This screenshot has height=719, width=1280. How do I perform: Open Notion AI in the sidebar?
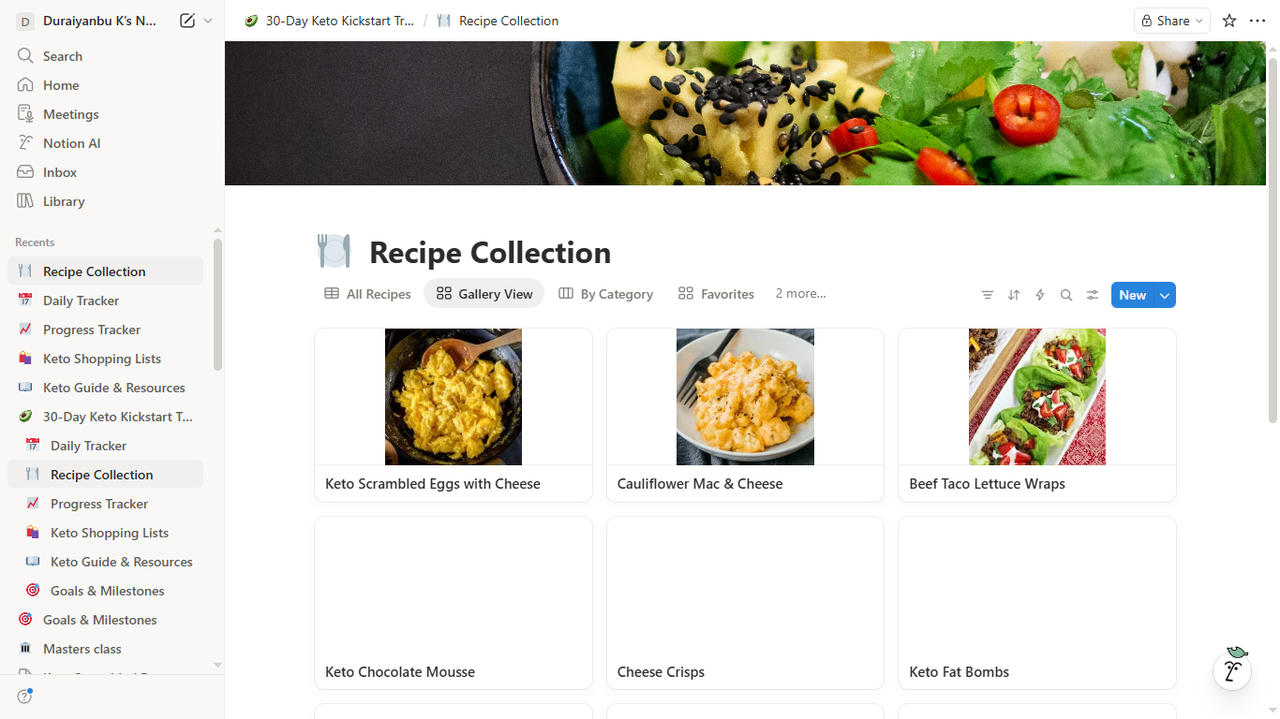(x=105, y=143)
